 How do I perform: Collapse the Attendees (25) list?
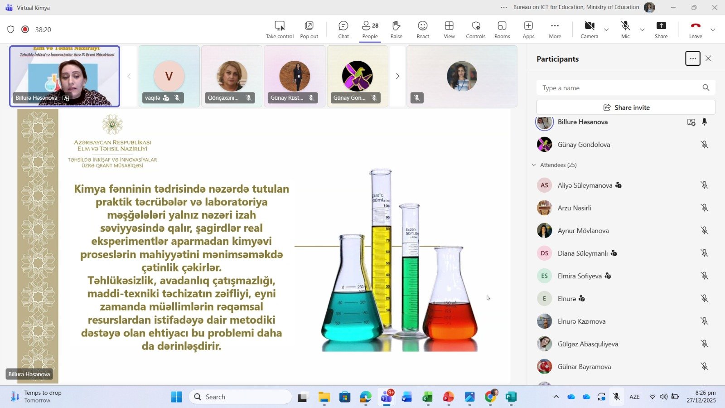tap(534, 165)
